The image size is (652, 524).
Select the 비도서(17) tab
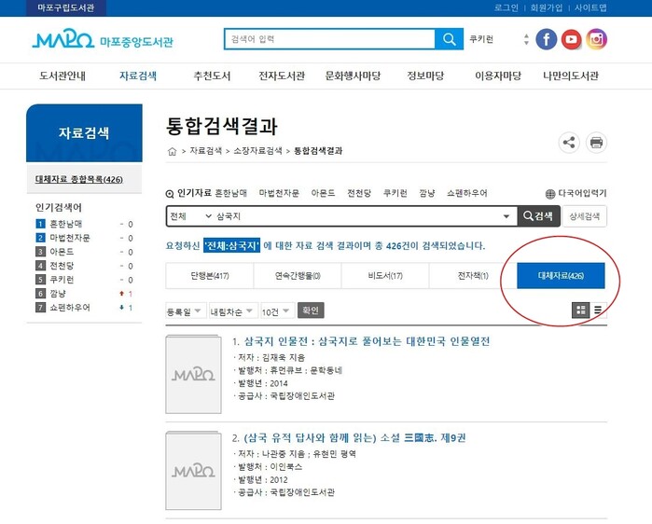click(385, 276)
